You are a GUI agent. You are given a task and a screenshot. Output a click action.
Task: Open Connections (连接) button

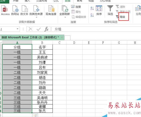pos(76,6)
